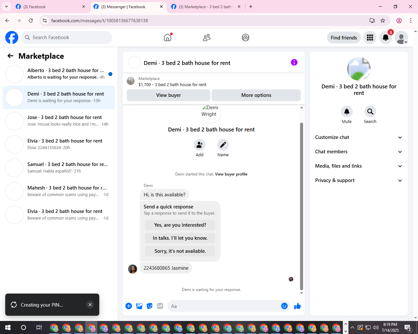Viewport: 418px width, 334px height.
Task: Open the emoji picker in message box
Action: (284, 306)
